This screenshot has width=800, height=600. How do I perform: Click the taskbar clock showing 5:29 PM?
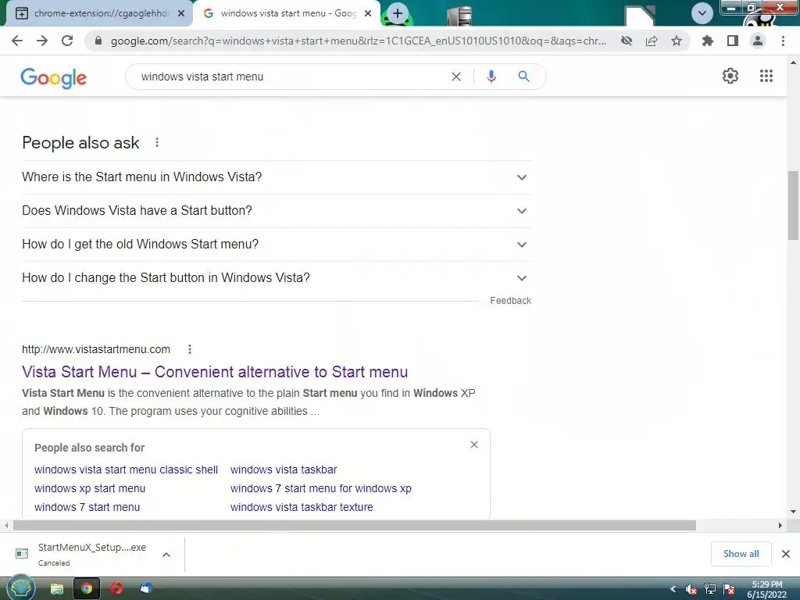(x=767, y=589)
